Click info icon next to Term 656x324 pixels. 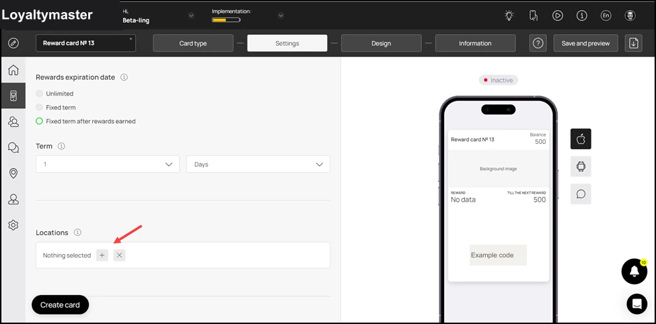coord(61,147)
